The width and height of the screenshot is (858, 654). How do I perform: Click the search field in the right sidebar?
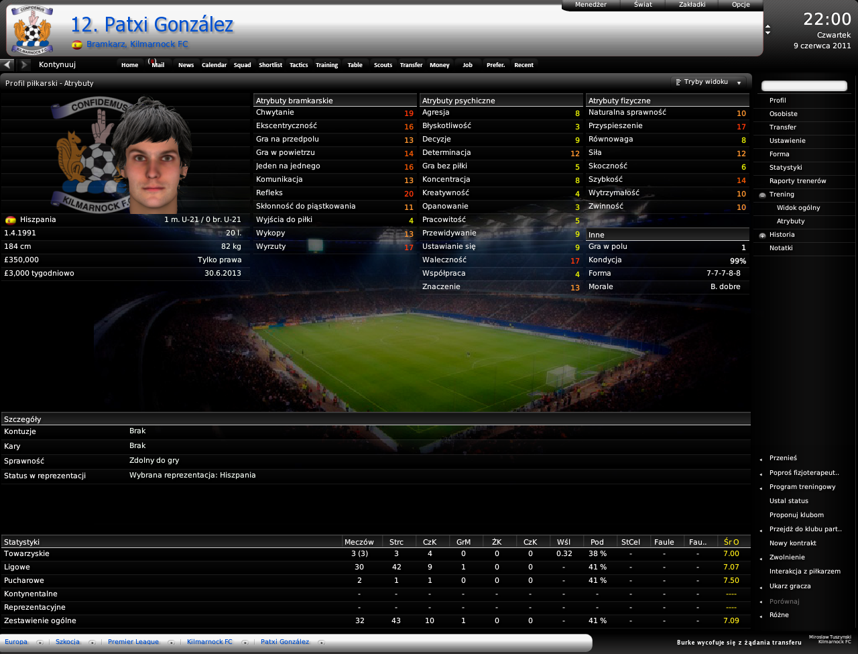coord(804,86)
